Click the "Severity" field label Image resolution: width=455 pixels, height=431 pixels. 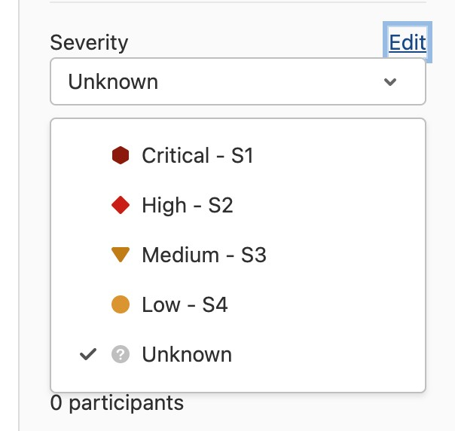tap(89, 43)
